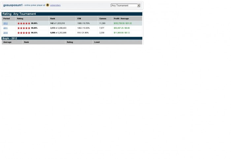Screen dimensions: 231x159
Task: Click the BuyIn table Rating header
Action: tap(70, 42)
